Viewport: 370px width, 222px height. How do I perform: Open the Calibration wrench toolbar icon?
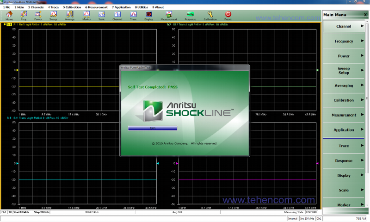click(x=210, y=16)
